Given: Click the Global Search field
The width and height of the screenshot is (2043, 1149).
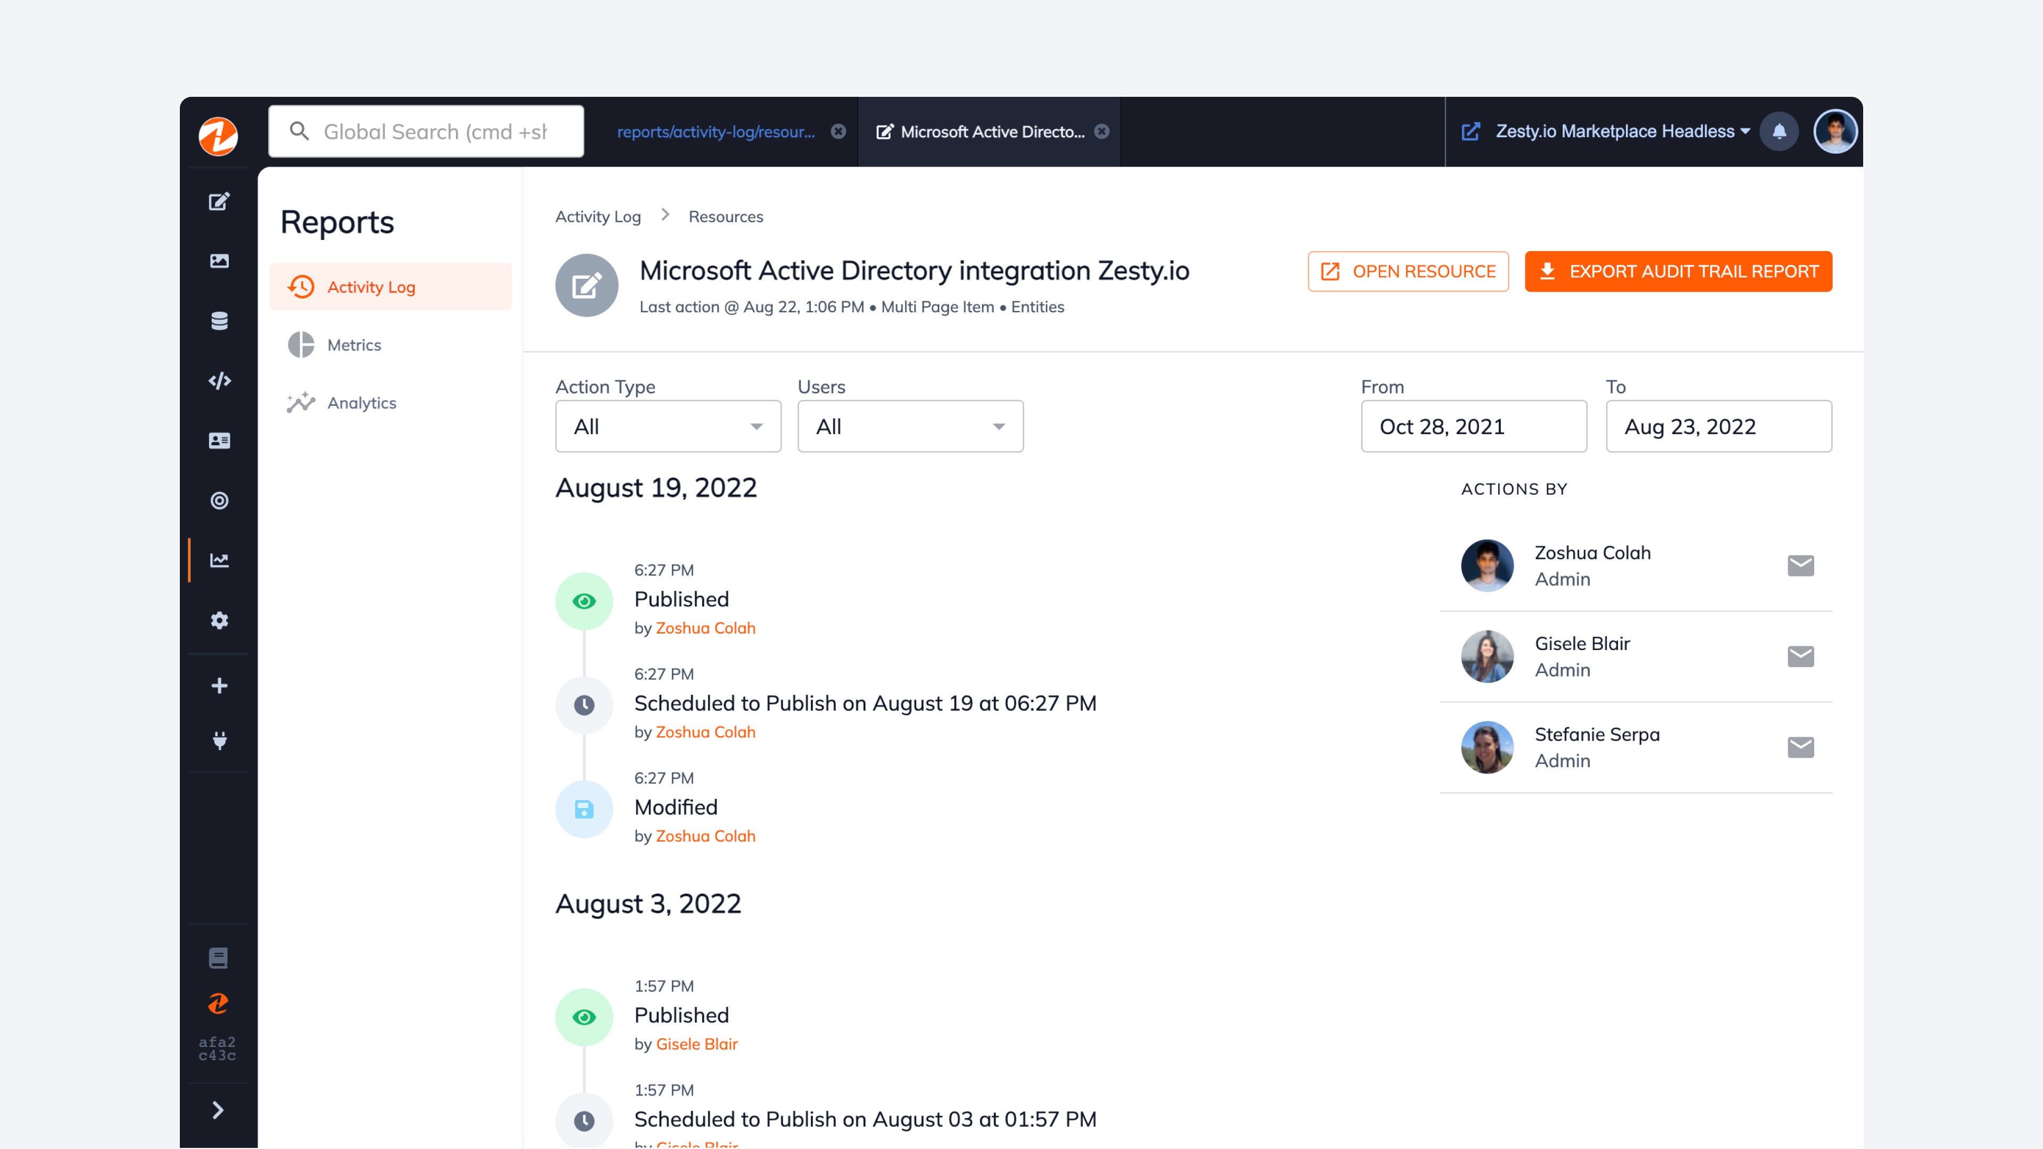Looking at the screenshot, I should click(426, 131).
